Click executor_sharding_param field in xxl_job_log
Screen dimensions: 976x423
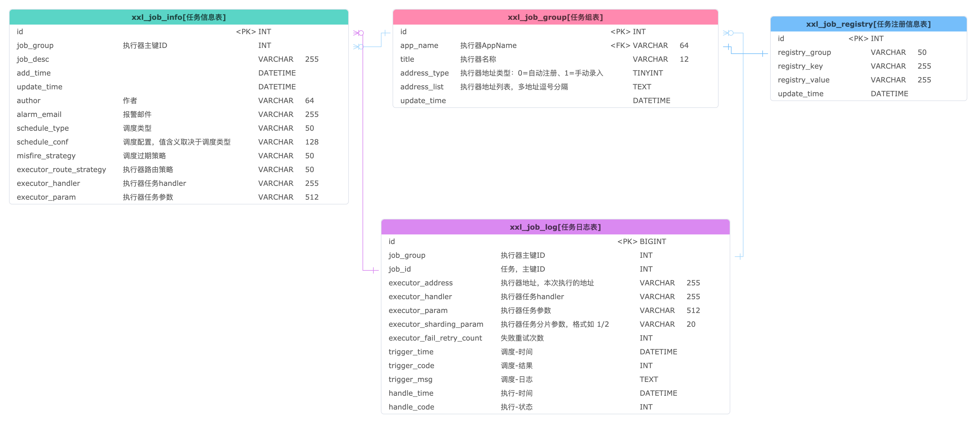(x=436, y=324)
